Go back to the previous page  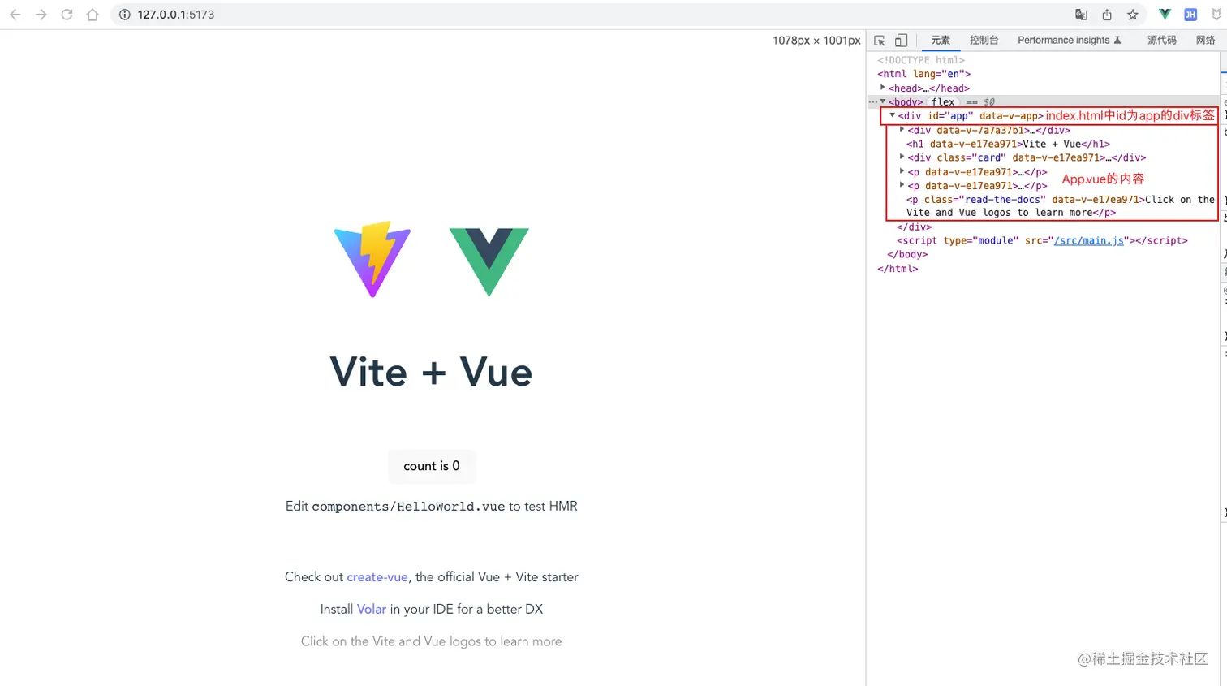[15, 15]
